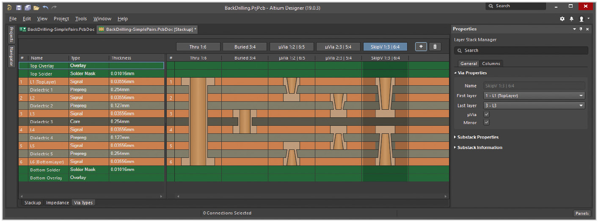
Task: Add a new via type with plus button
Action: 421,46
